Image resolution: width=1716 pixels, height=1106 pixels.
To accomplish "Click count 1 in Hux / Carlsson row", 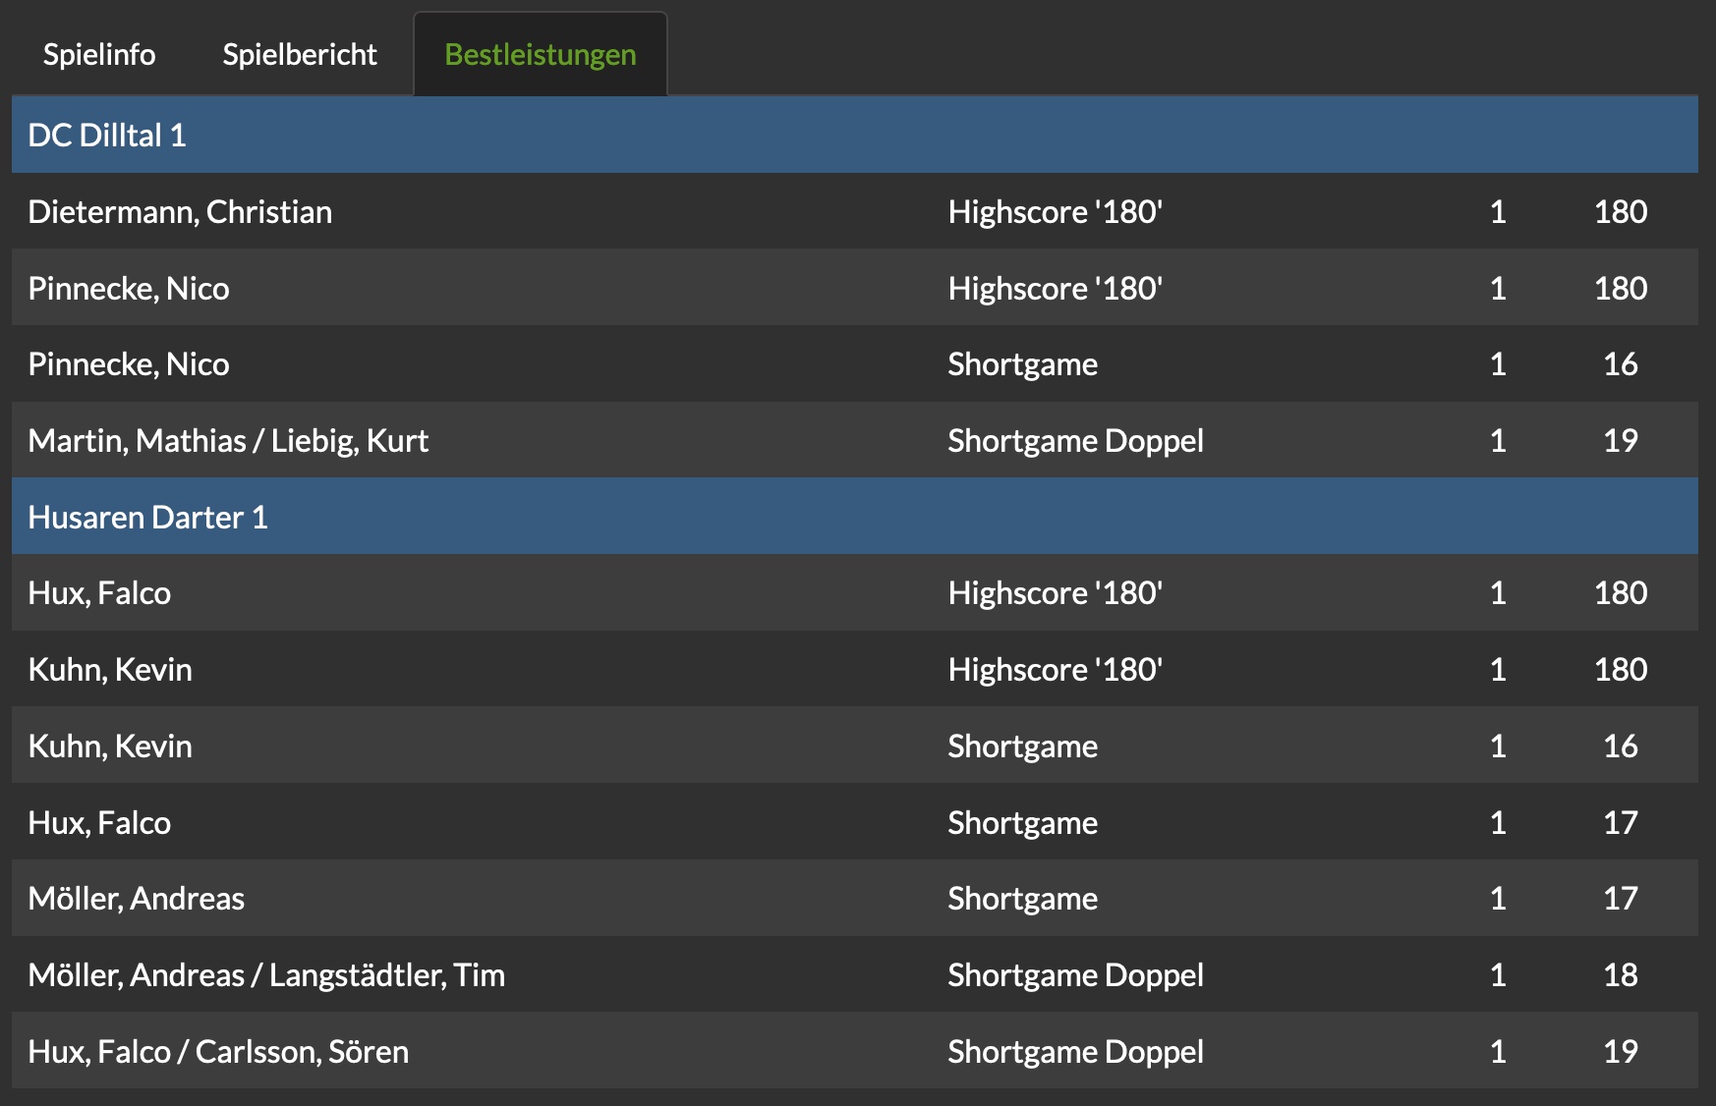I will point(1498,1052).
